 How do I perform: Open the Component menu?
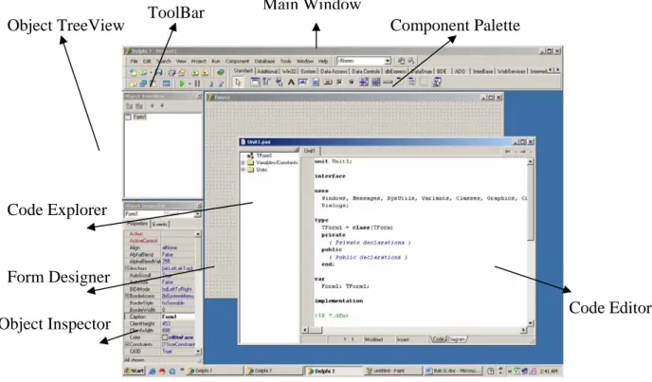(x=237, y=62)
